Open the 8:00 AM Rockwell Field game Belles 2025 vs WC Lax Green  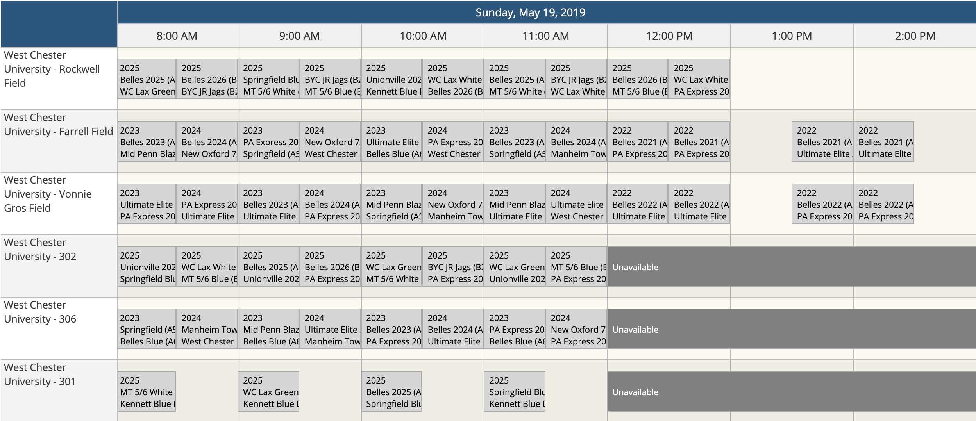147,79
